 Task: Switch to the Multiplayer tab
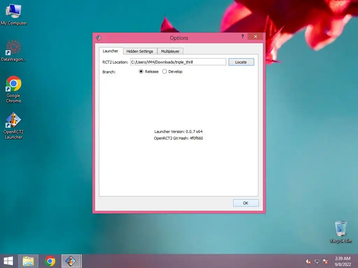[170, 51]
